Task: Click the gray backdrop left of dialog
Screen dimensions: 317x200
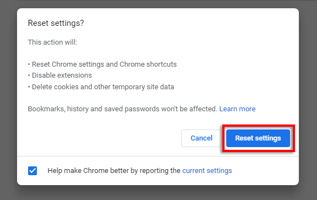Action: 8,97
